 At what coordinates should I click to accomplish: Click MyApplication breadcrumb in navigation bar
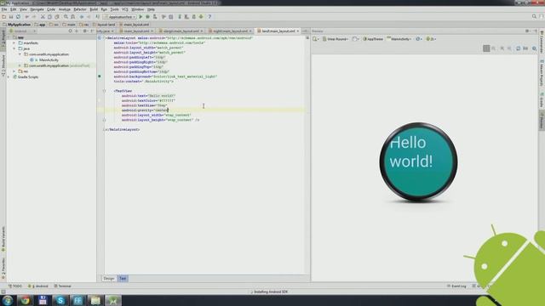point(17,25)
